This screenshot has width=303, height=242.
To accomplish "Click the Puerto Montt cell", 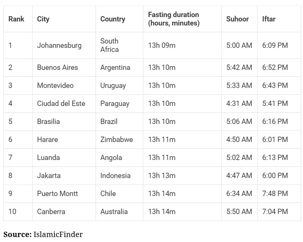I will click(x=57, y=194).
